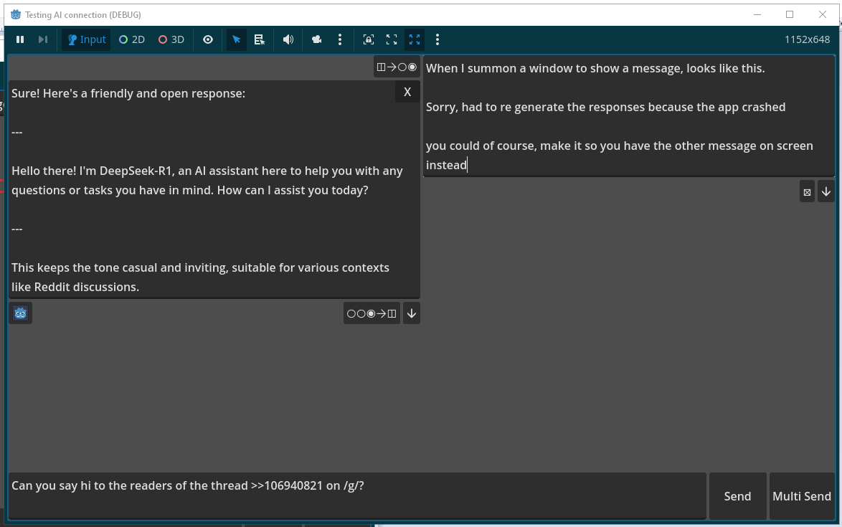
Task: Click 'When I summon a window' line
Action: pyautogui.click(x=595, y=68)
